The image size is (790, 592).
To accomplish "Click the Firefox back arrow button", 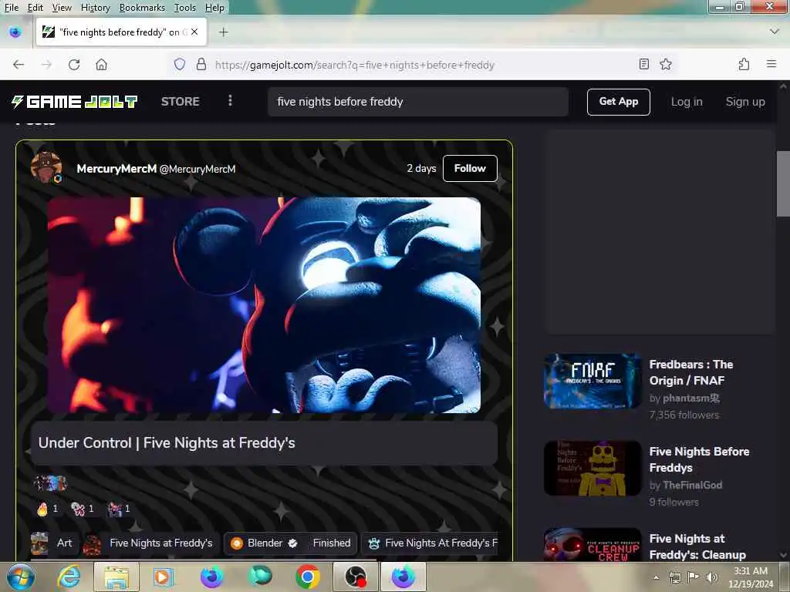I will pyautogui.click(x=19, y=65).
